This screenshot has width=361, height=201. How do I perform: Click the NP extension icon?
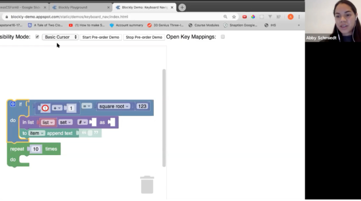278,17
